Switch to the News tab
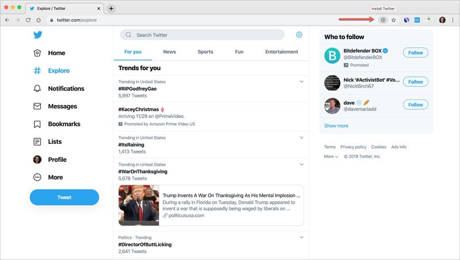Viewport: 460px width, 260px height. [x=170, y=52]
